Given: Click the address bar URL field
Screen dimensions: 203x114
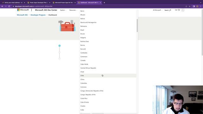Looking at the screenshot, I should pyautogui.click(x=98, y=6).
